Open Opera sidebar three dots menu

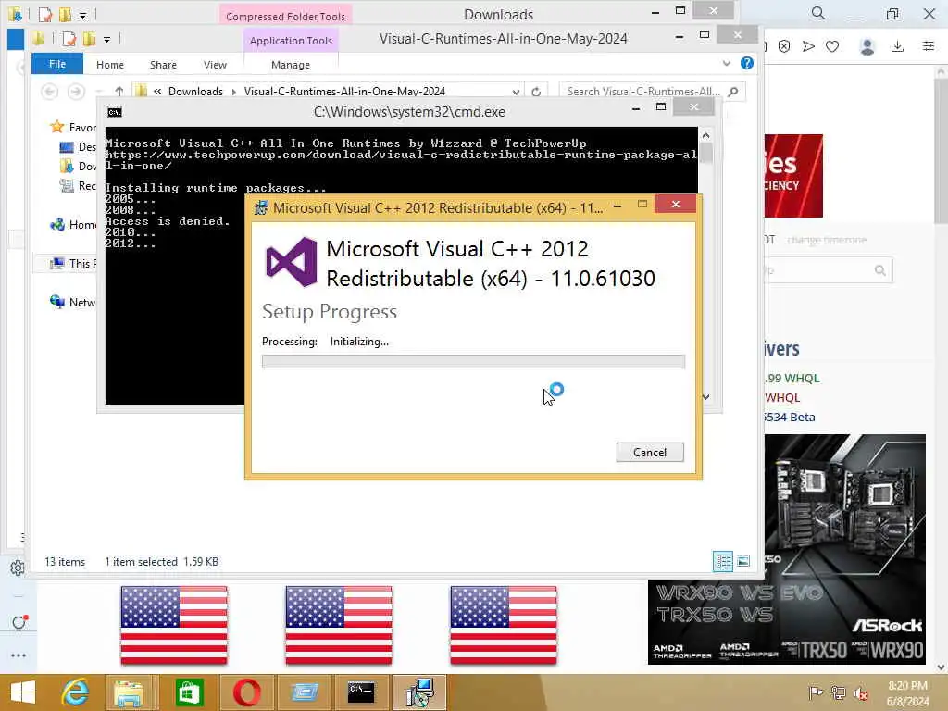(x=19, y=655)
